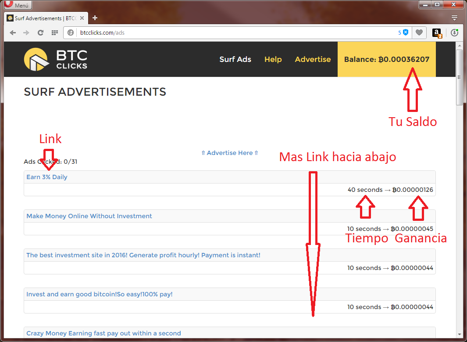Click the Advertise Here link
The width and height of the screenshot is (467, 342).
point(230,153)
